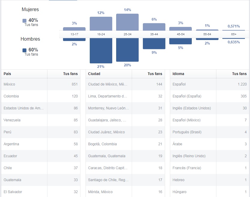Select Francés (Francia) language row
Viewport: 250px width, 197px height.
coord(209,168)
